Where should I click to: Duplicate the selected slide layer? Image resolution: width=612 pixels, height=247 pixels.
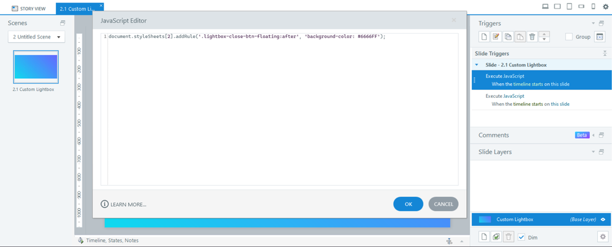[x=496, y=237]
